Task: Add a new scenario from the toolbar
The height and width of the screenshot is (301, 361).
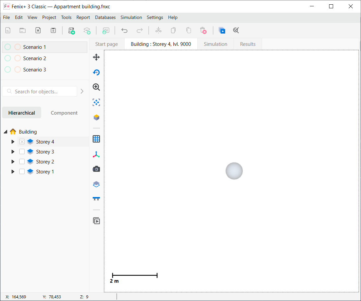Action: pos(71,30)
